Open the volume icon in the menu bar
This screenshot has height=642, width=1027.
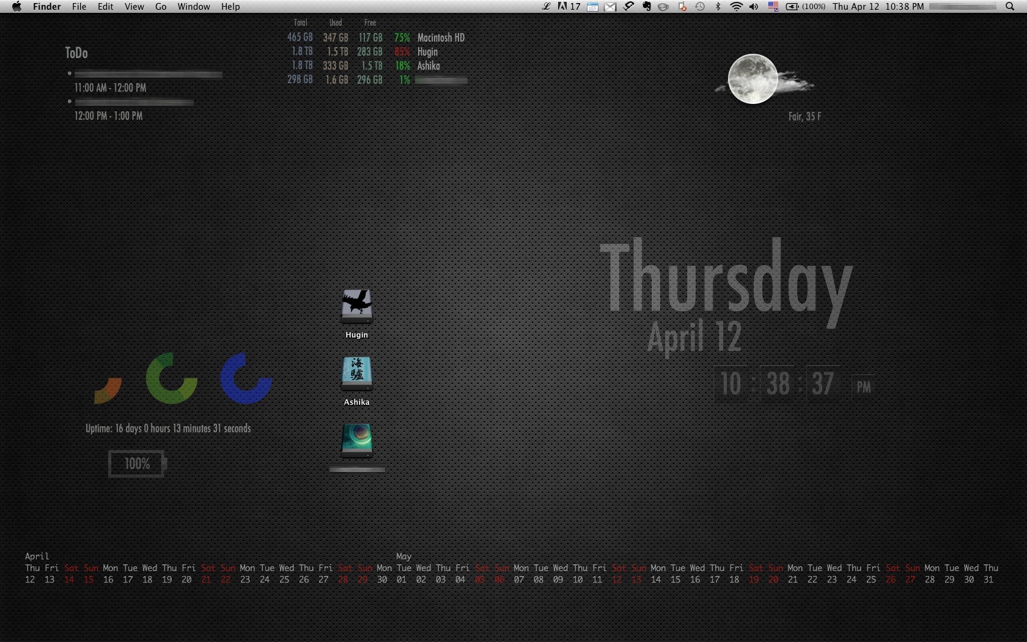click(753, 7)
